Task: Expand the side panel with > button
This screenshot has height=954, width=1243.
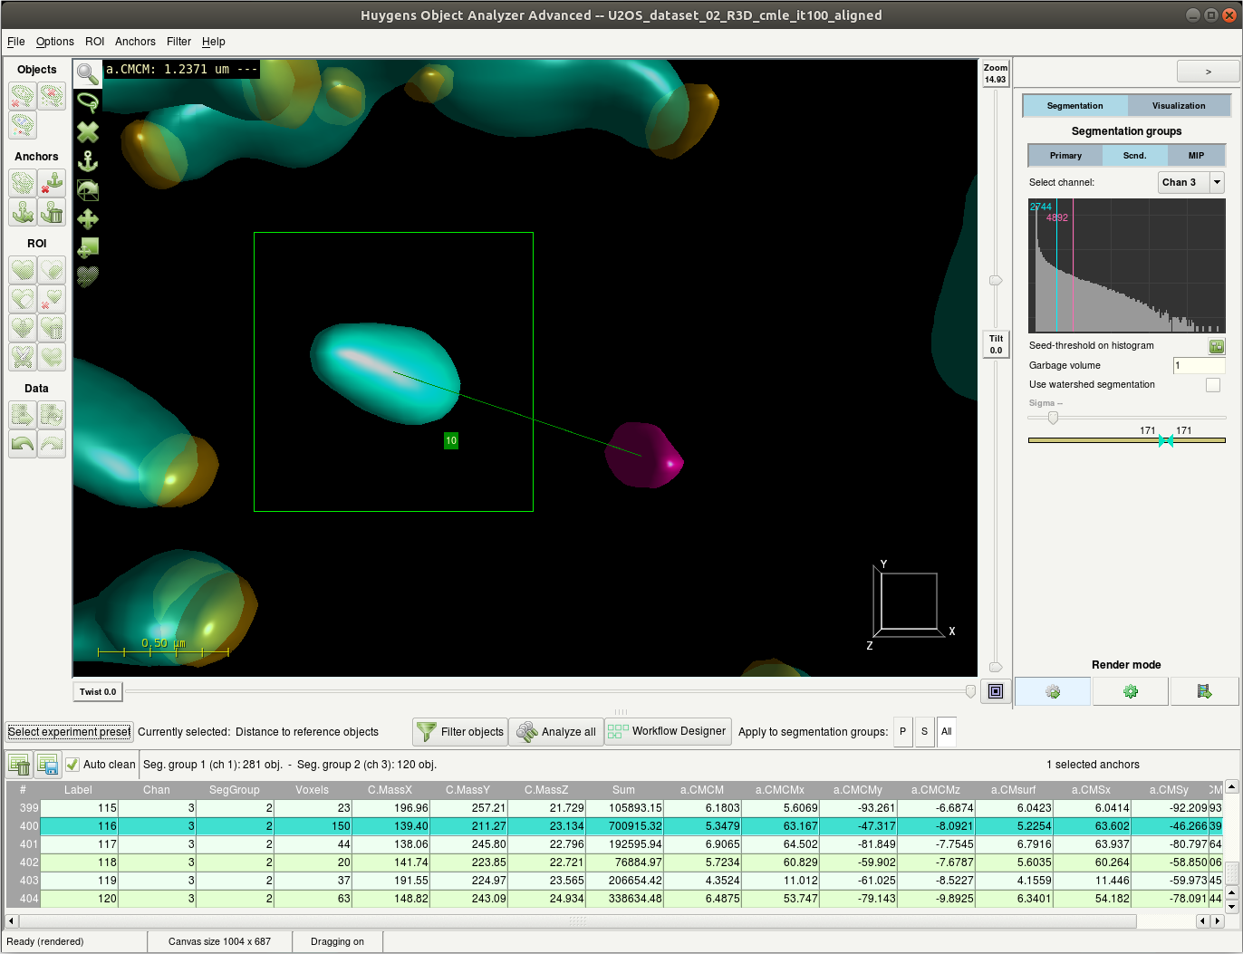Action: click(1207, 72)
